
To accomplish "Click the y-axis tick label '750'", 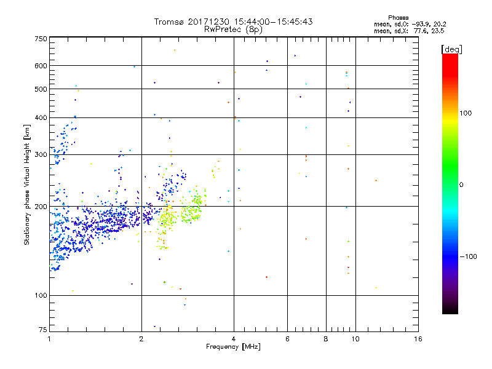I will click(41, 39).
